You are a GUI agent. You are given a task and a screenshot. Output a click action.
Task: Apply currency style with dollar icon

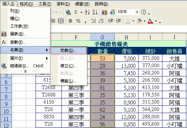click(x=70, y=21)
